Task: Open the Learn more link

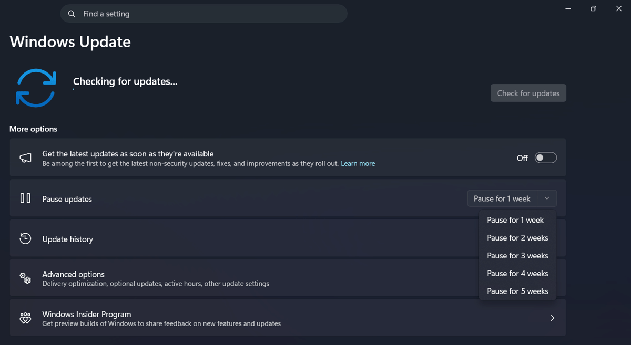Action: (358, 164)
